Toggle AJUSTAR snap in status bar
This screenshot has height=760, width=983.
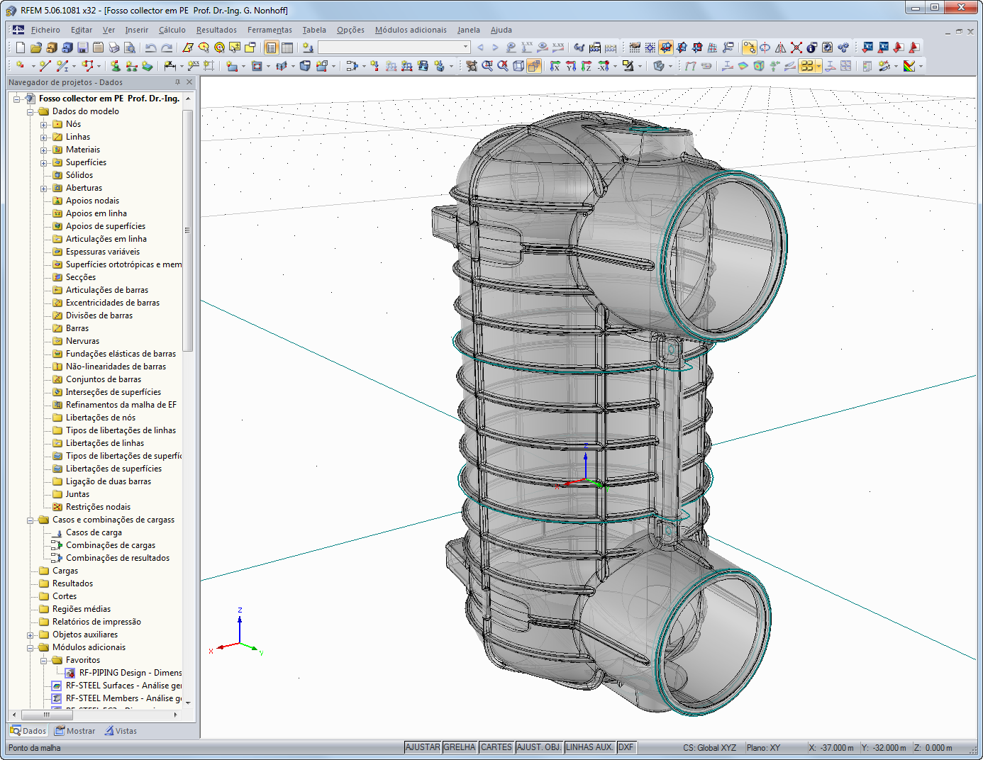[x=423, y=747]
